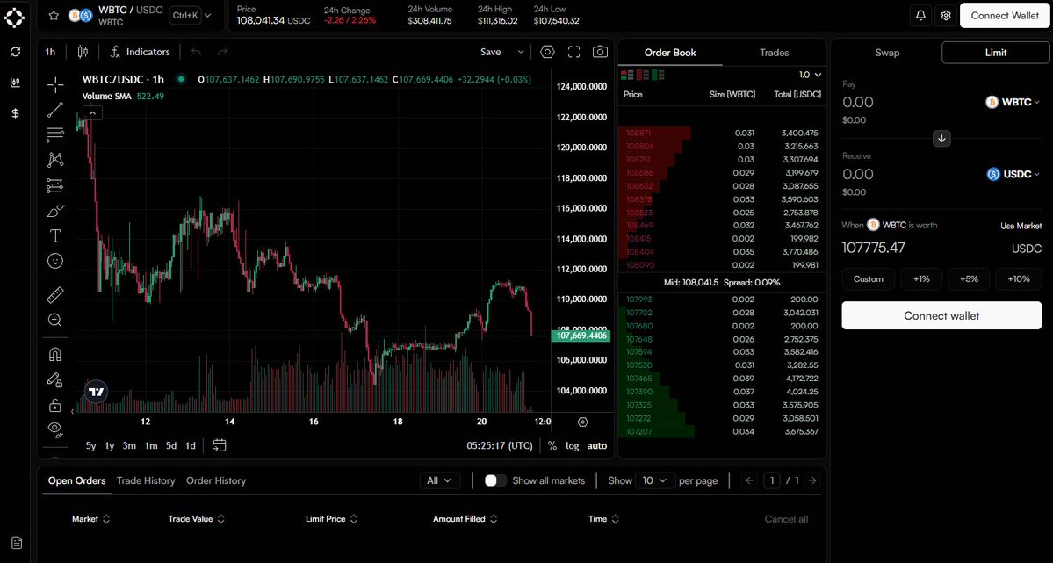The width and height of the screenshot is (1053, 563).
Task: Switch to the Limit tab
Action: [x=995, y=53]
